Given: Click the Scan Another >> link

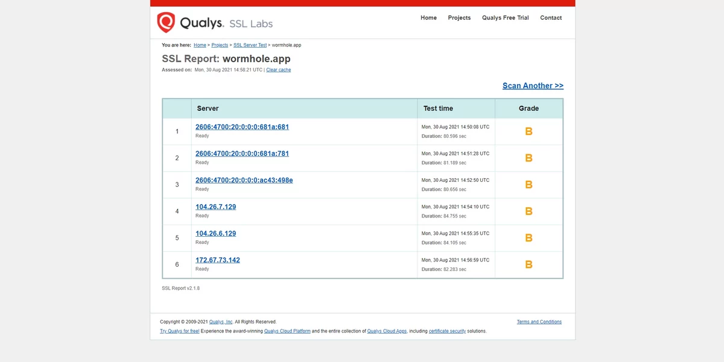Looking at the screenshot, I should click(533, 86).
